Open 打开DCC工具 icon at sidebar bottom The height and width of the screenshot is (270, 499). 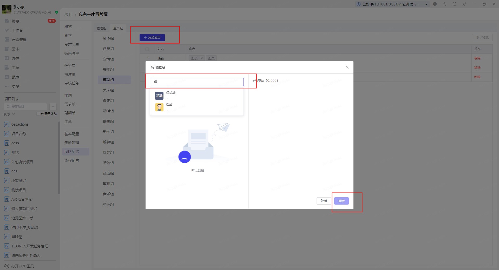pos(7,266)
